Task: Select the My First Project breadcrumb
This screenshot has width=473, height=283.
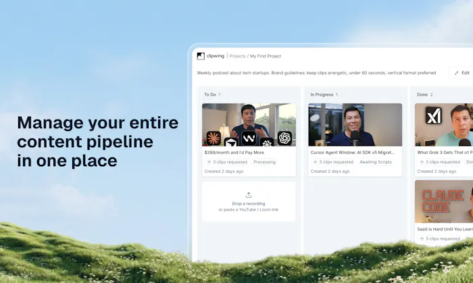Action: [x=266, y=56]
